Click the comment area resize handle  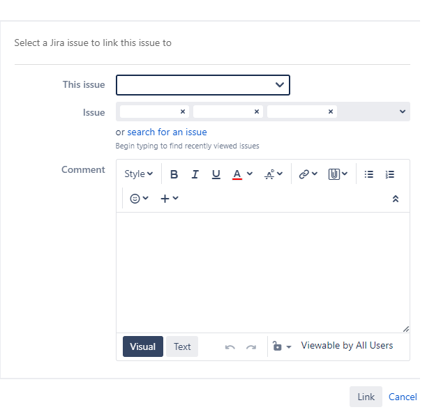point(406,329)
